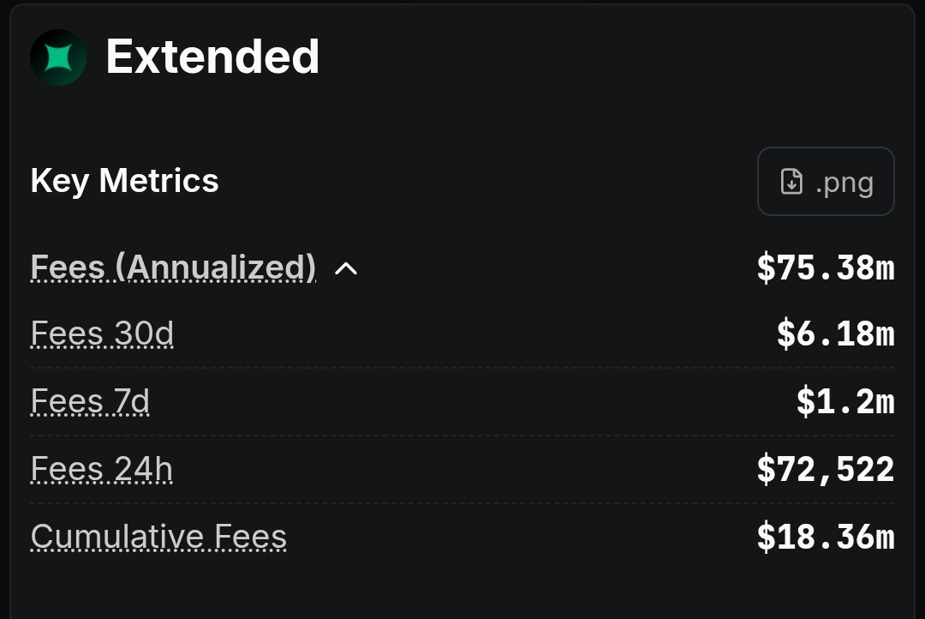Click the download file icon
The width and height of the screenshot is (925, 619).
(791, 182)
